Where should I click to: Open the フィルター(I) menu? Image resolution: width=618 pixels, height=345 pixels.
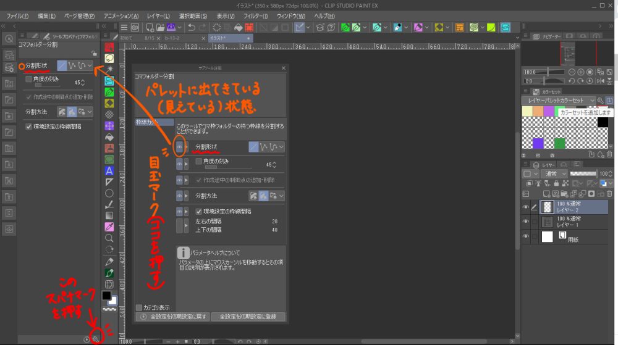click(x=255, y=16)
